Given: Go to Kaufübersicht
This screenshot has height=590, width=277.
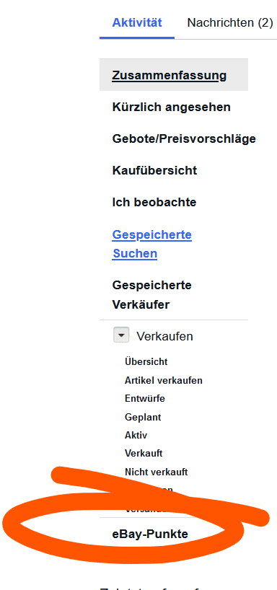Looking at the screenshot, I should tap(154, 170).
